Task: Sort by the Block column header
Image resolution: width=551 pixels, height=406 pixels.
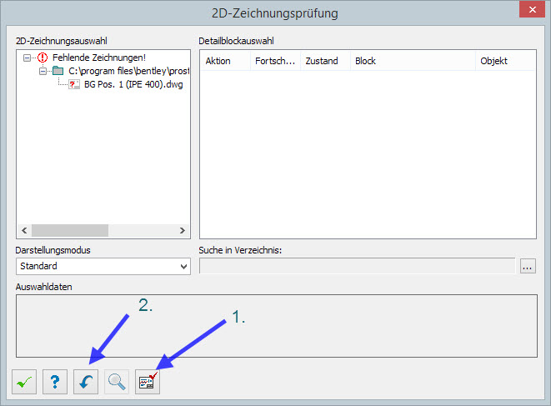Action: (x=413, y=61)
